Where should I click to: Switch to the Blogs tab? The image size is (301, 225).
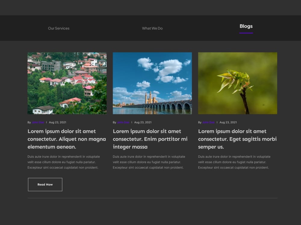[x=246, y=26]
